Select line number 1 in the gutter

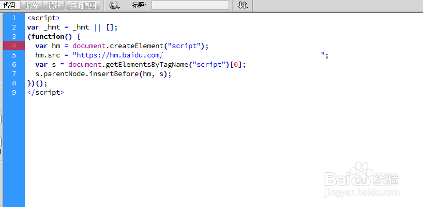pos(14,18)
